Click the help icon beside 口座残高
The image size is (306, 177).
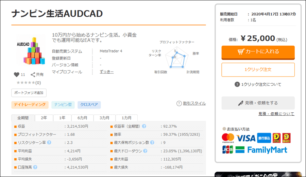[35, 167]
